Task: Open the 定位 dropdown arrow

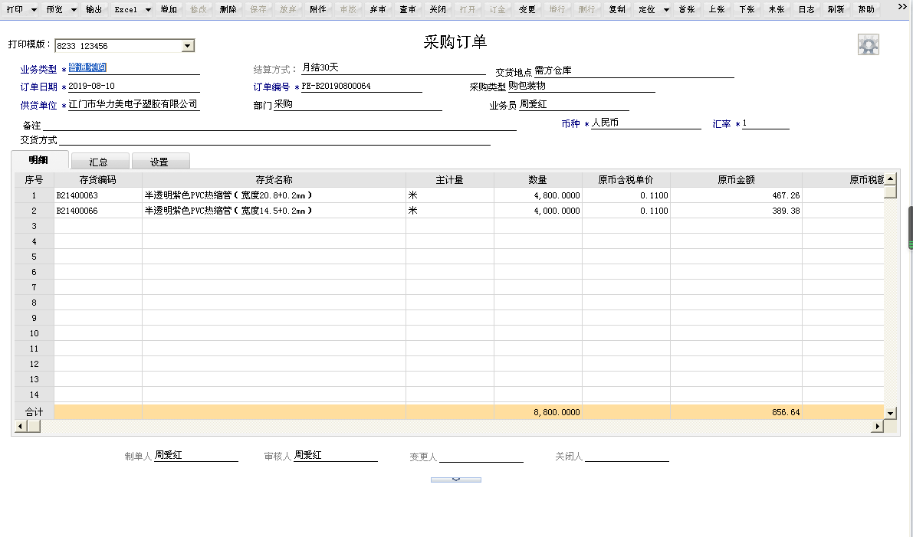Action: [666, 9]
